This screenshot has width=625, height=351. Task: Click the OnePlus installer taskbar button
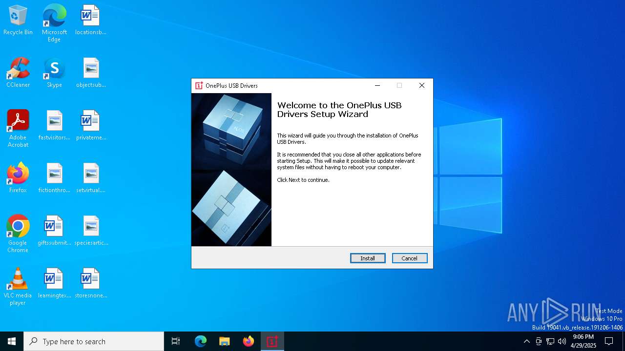coord(272,341)
